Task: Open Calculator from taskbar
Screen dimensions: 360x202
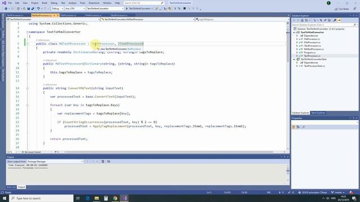Action: pyautogui.click(x=106, y=198)
